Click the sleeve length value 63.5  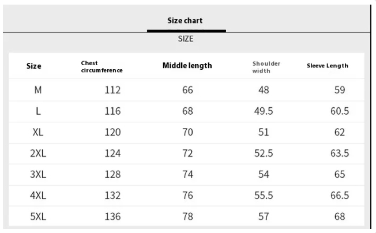click(x=339, y=153)
